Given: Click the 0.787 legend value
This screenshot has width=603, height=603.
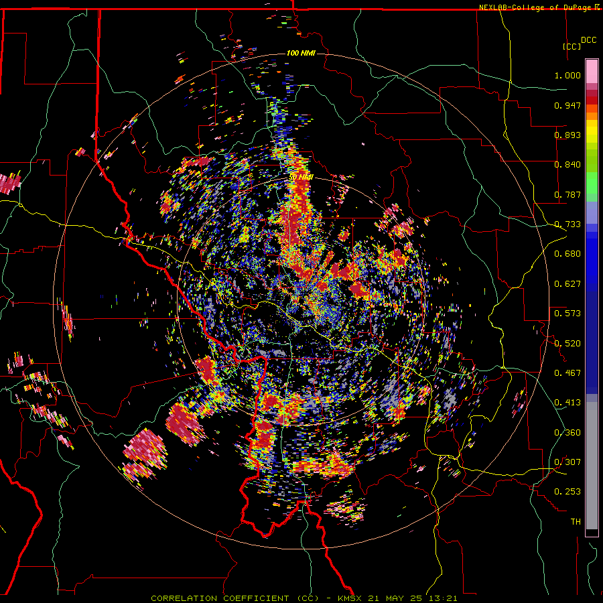Looking at the screenshot, I should [567, 194].
